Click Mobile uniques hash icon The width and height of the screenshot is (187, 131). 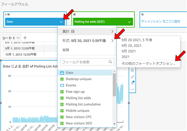[62, 111]
